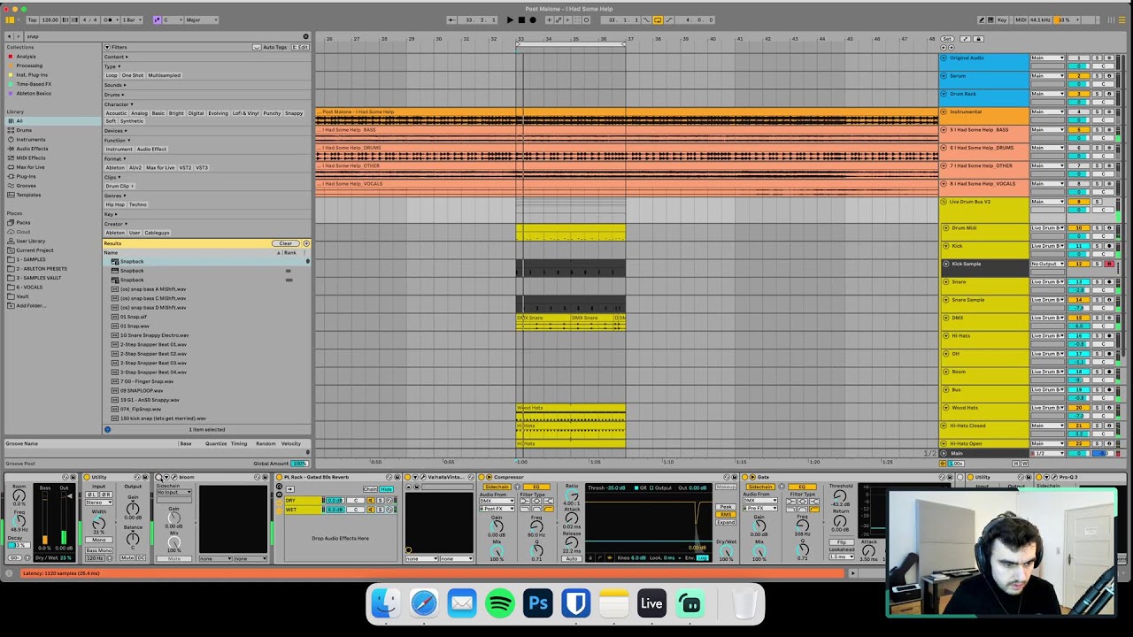
Task: Switch to Ableton Live in the Dock
Action: [652, 604]
